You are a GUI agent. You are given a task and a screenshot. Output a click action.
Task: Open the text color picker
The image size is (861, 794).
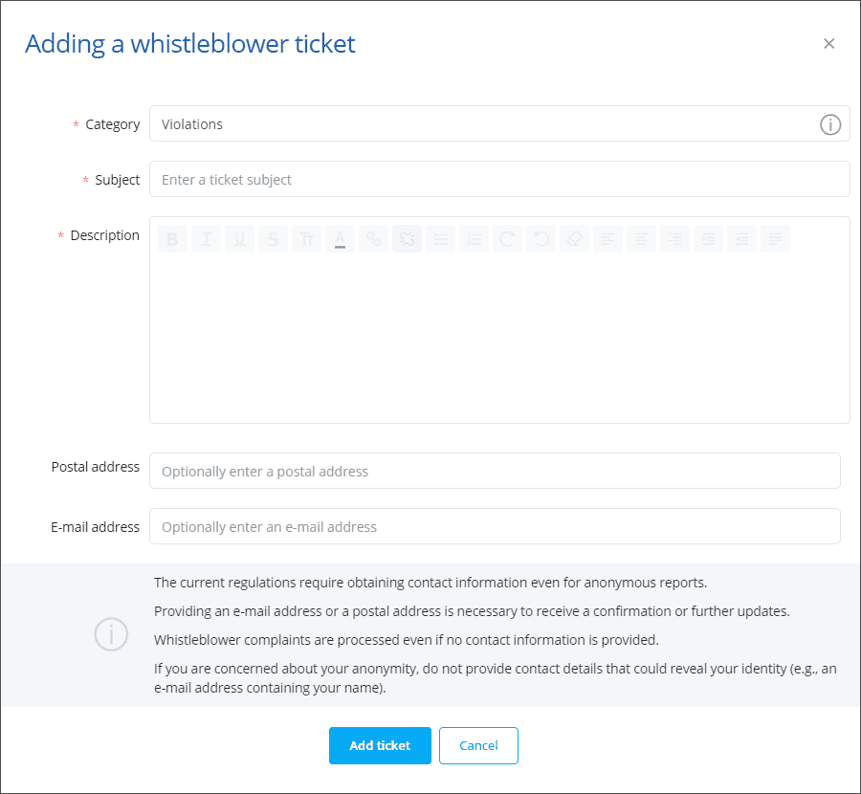coord(340,239)
